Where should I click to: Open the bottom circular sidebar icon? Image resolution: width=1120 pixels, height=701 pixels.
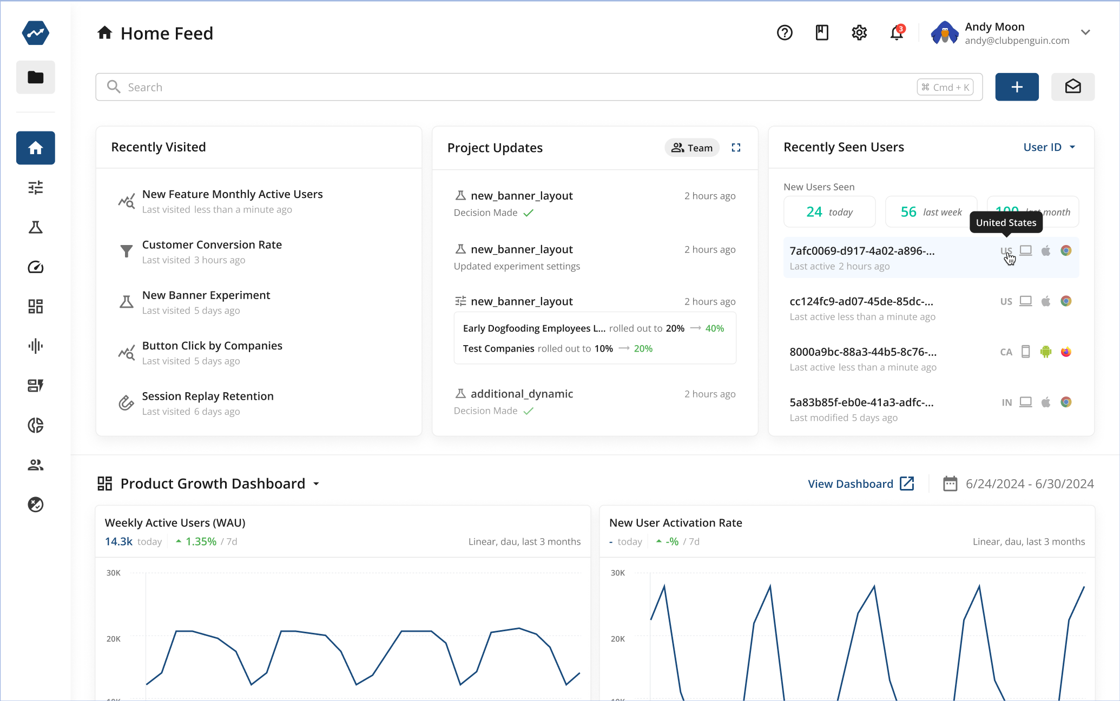tap(36, 505)
